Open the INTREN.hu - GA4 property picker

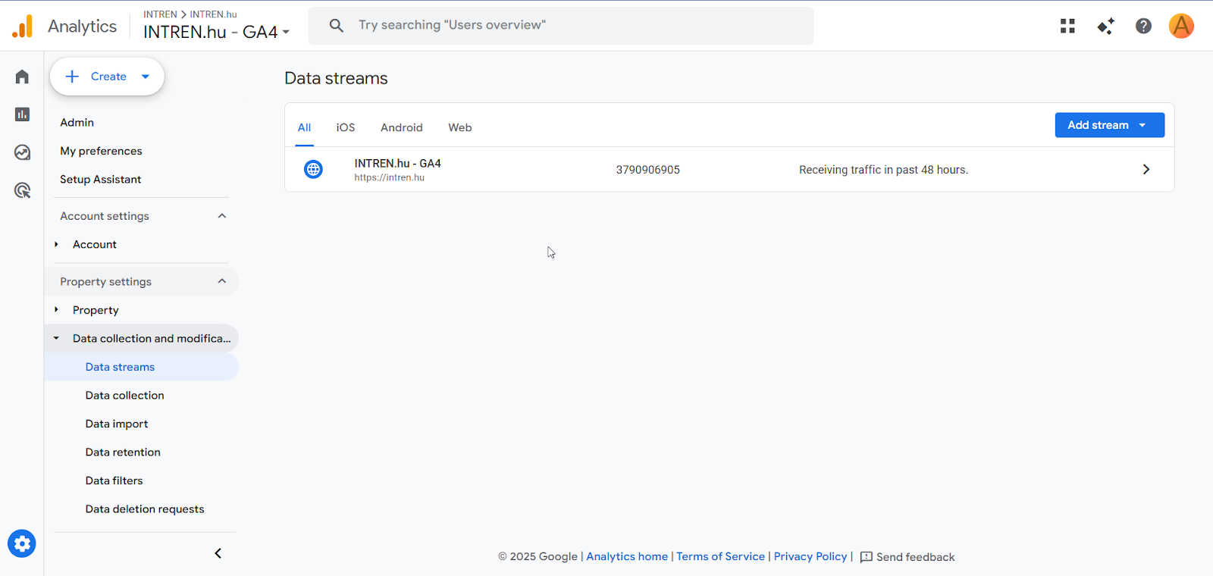(x=216, y=32)
